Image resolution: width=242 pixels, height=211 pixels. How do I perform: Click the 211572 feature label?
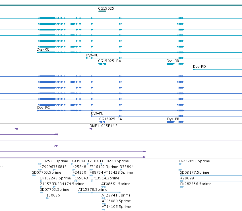pyautogui.click(x=47, y=184)
